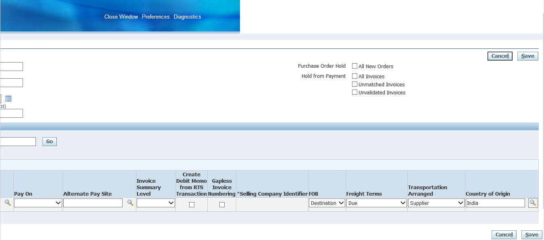Open Preferences in the header
Viewport: 544px width, 240px height.
[x=156, y=17]
